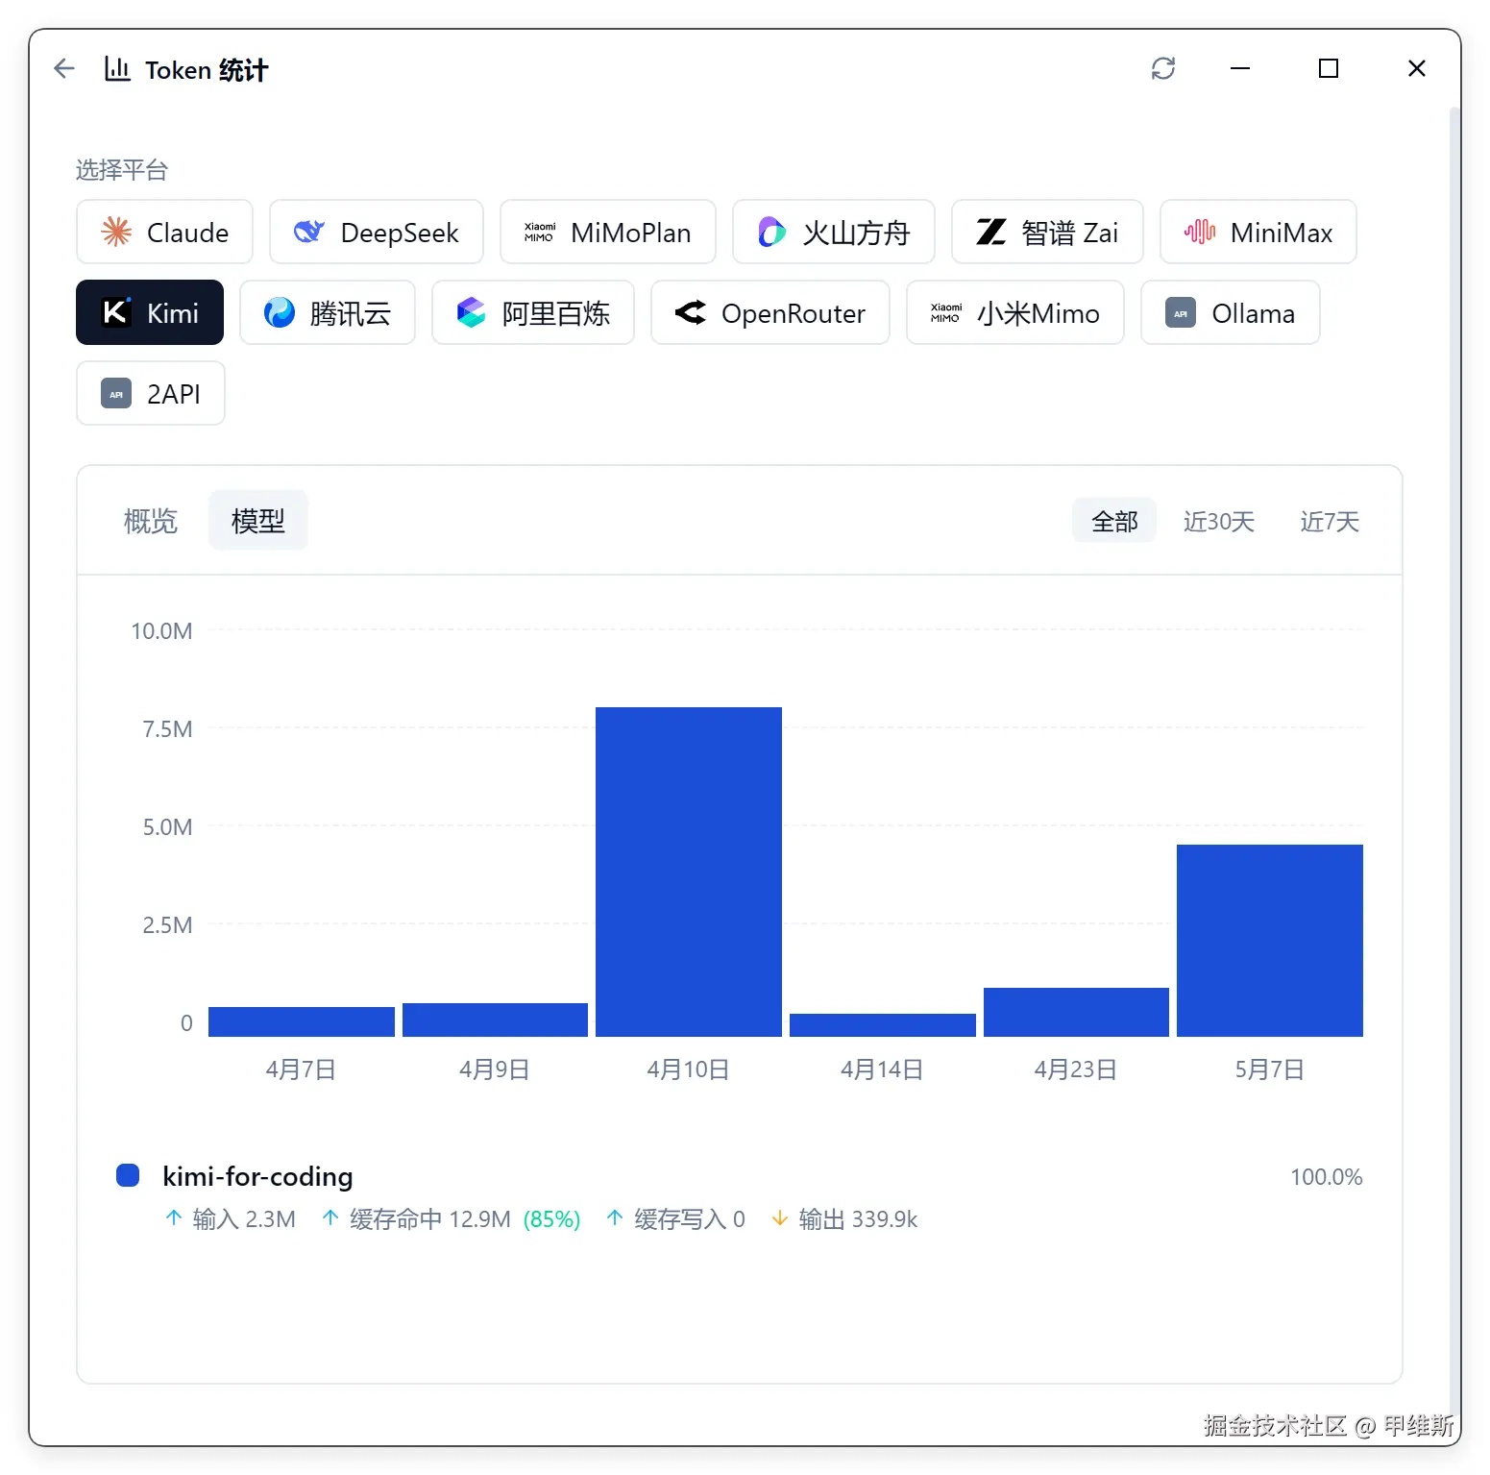Viewport: 1490px width, 1475px height.
Task: Click the API icon beside 2API
Action: tap(116, 393)
